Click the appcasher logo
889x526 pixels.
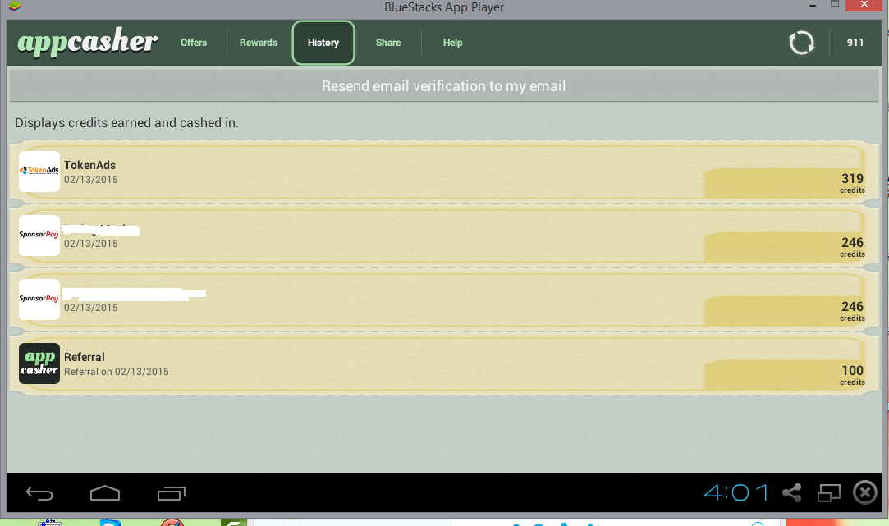[87, 42]
